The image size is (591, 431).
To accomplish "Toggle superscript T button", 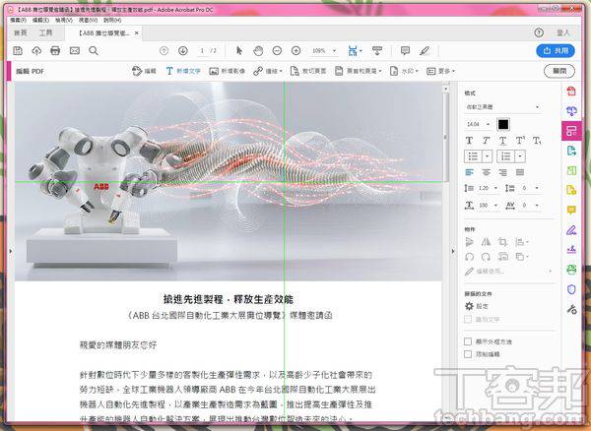I will [x=520, y=141].
